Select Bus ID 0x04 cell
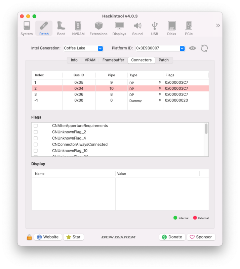This screenshot has width=240, height=269. 79,88
